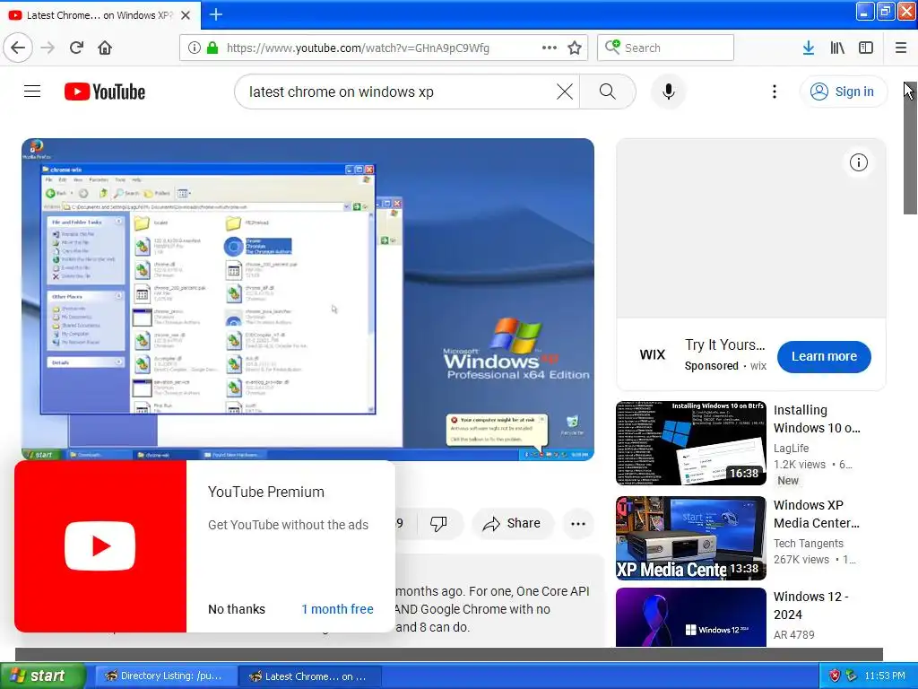This screenshot has height=689, width=918.
Task: Open Windows 12 - 2024 video thumbnail
Action: 691,617
